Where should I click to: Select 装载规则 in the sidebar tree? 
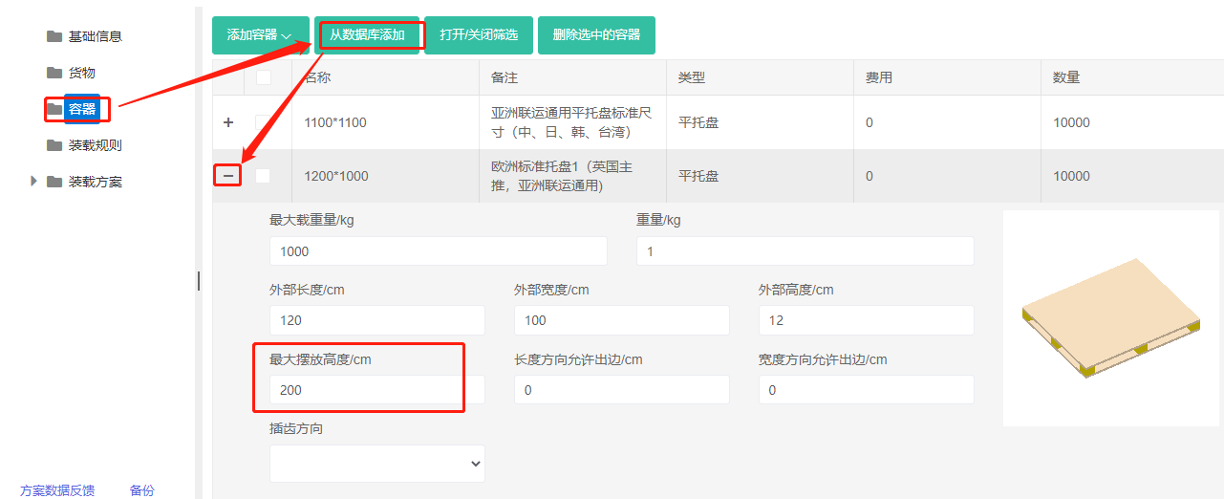(95, 145)
